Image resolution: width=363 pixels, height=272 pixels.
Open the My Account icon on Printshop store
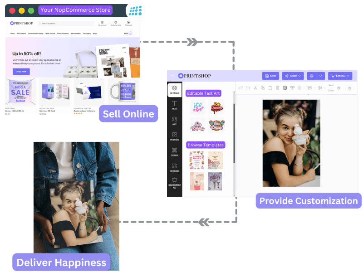coord(101,23)
